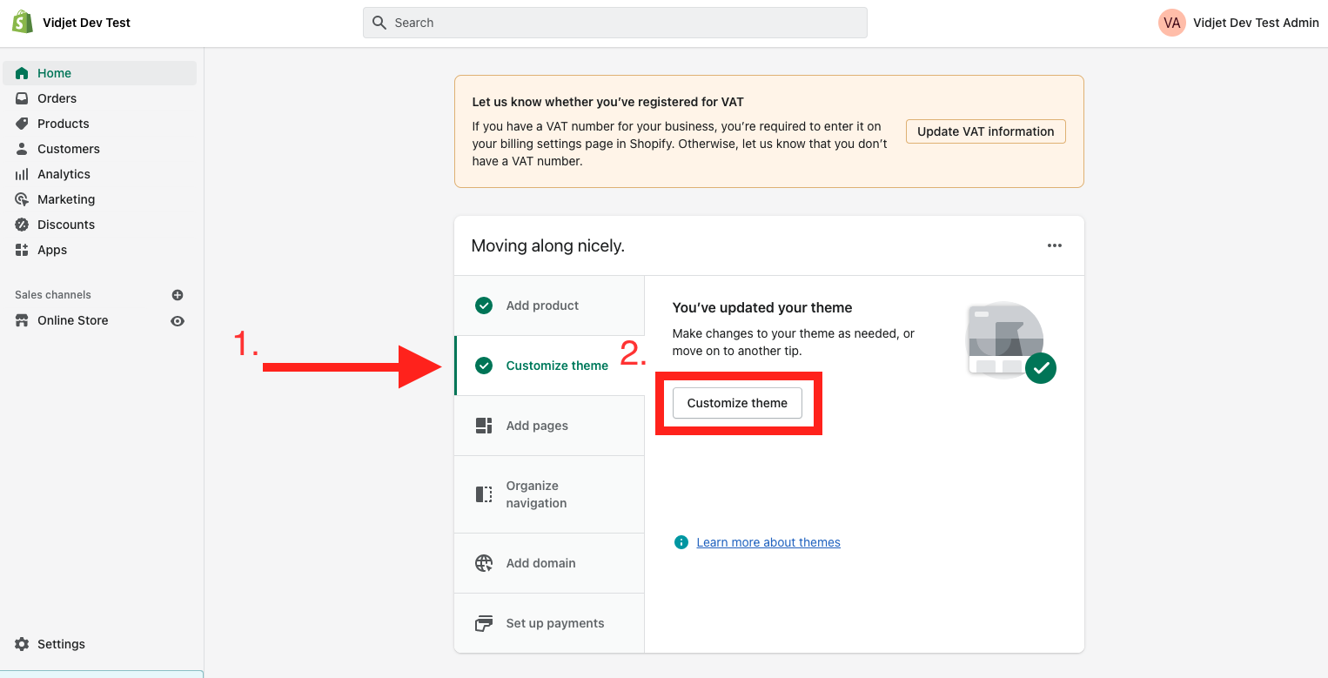Select the Add product step tab
The image size is (1328, 678).
549,305
